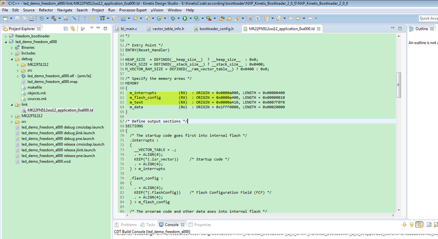Viewport: 438px width, 239px height.
Task: Click the New C source folder icon
Action: pyautogui.click(x=135, y=18)
